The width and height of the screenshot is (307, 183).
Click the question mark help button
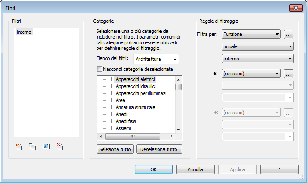pos(279,169)
